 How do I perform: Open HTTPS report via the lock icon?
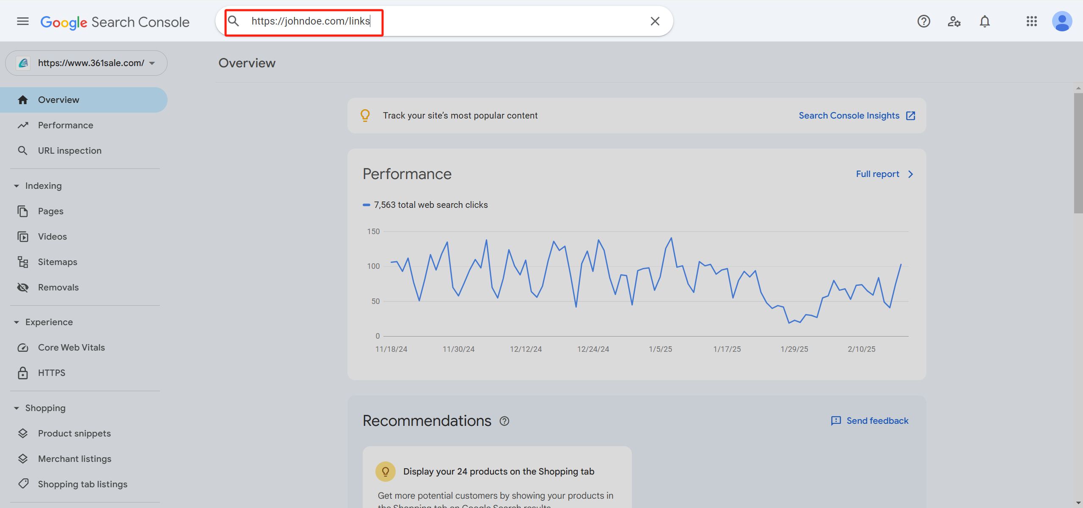23,373
